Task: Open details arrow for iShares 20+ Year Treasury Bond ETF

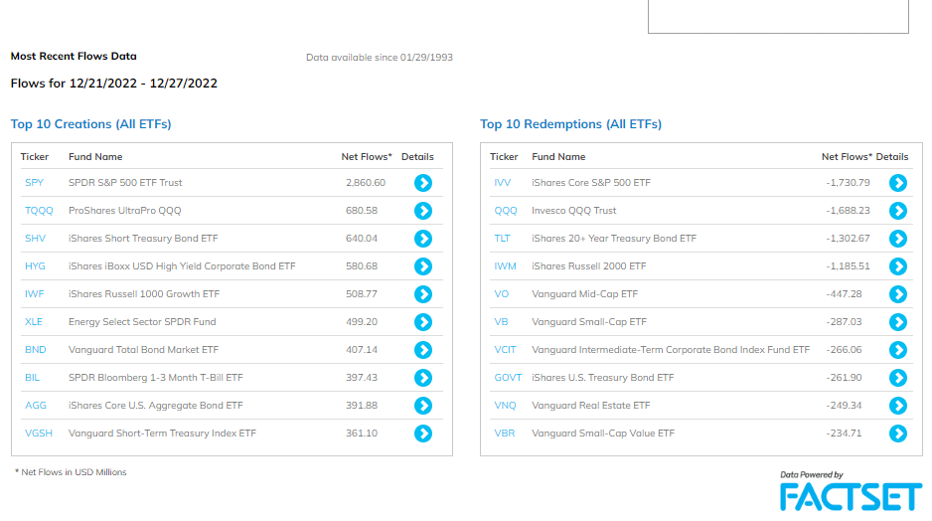Action: (x=898, y=239)
